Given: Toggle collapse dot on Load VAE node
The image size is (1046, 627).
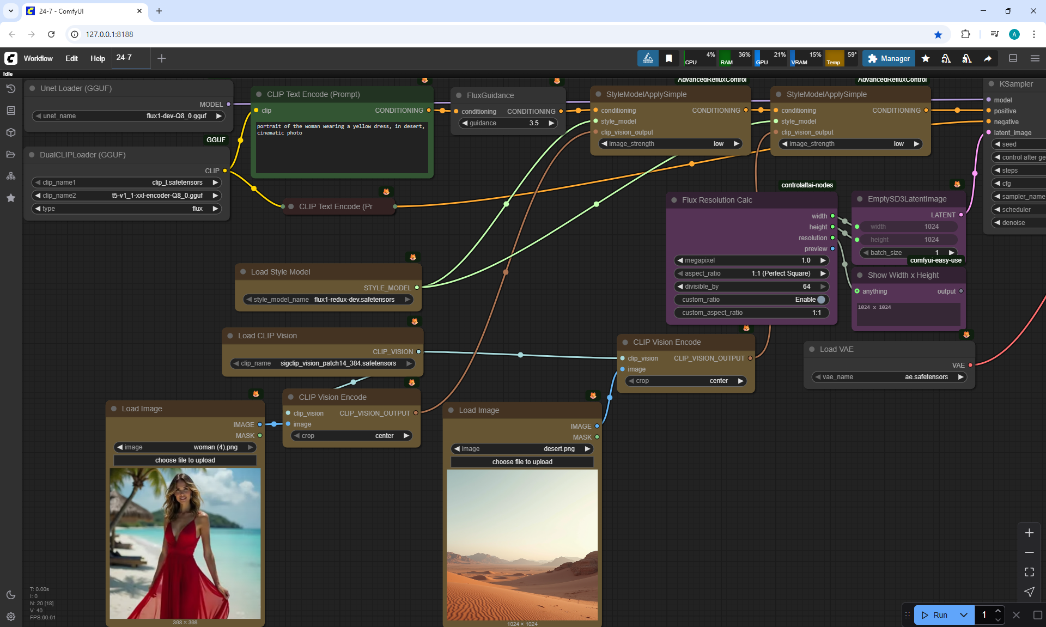Looking at the screenshot, I should tap(812, 349).
